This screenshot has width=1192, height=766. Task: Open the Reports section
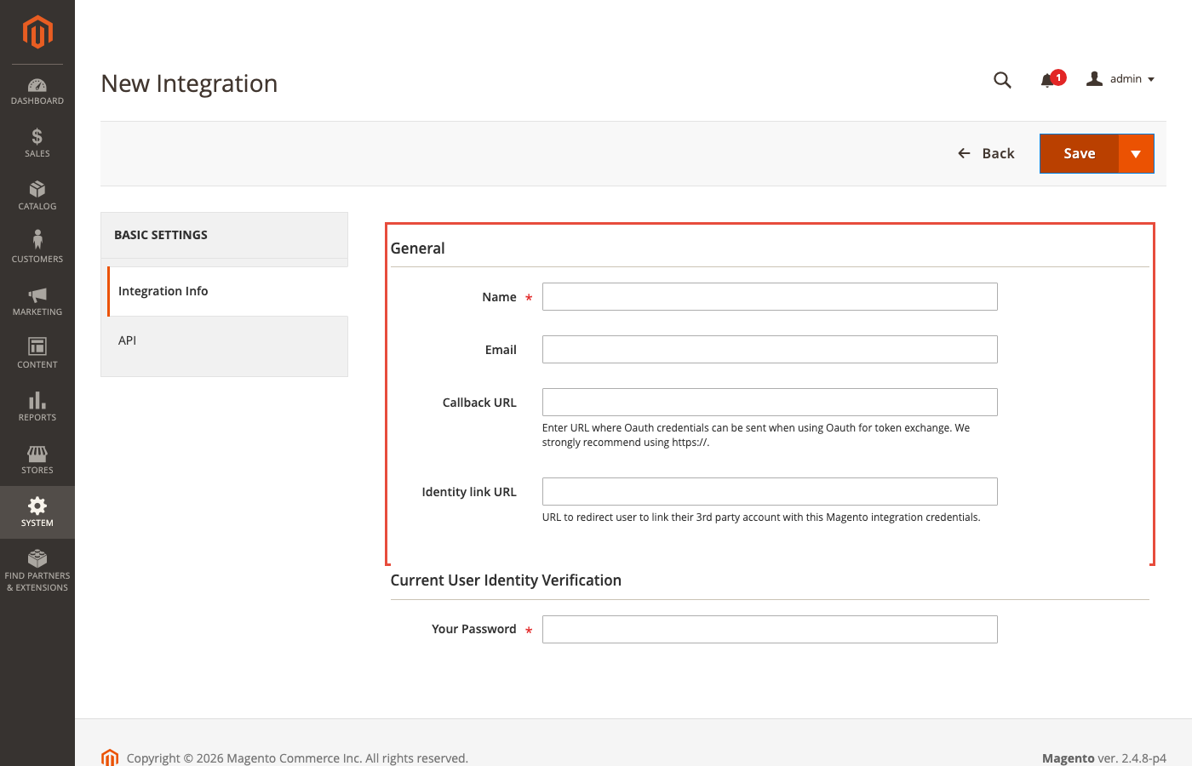37,407
